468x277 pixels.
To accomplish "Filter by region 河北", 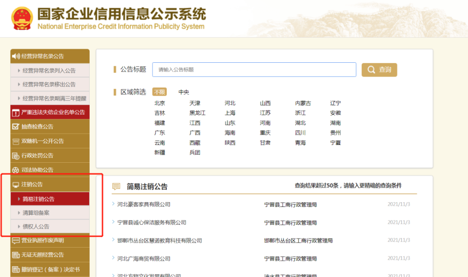I will 230,103.
